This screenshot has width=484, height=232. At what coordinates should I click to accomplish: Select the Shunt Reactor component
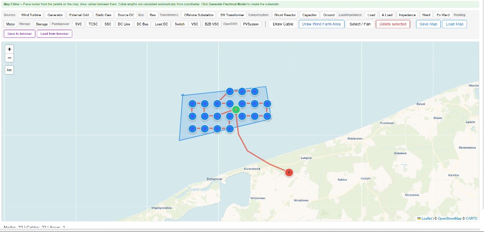click(x=285, y=15)
